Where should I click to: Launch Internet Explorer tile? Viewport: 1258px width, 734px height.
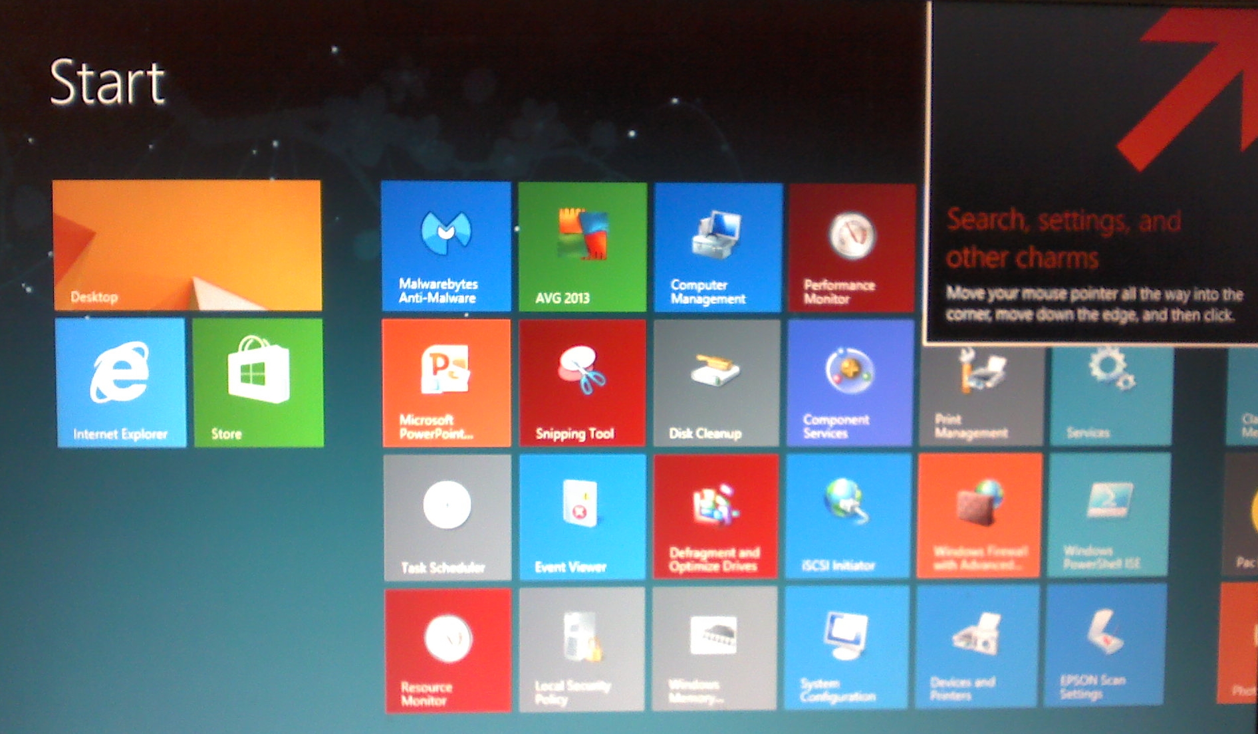click(x=121, y=383)
